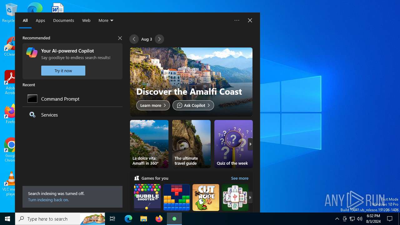Open the Action Center notifications

[390, 219]
